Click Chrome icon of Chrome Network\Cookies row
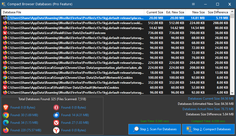 point(5,78)
